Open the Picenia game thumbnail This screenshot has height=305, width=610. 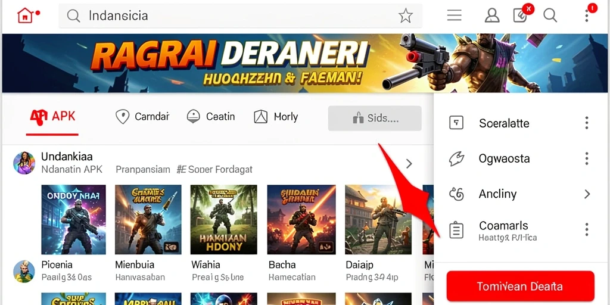click(73, 219)
